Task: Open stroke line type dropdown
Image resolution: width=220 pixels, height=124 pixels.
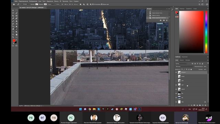Action: 58,4
